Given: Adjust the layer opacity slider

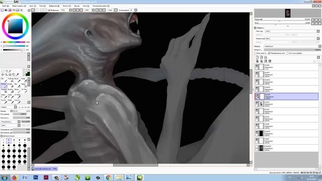Looking at the screenshot, I should pyautogui.click(x=292, y=50).
